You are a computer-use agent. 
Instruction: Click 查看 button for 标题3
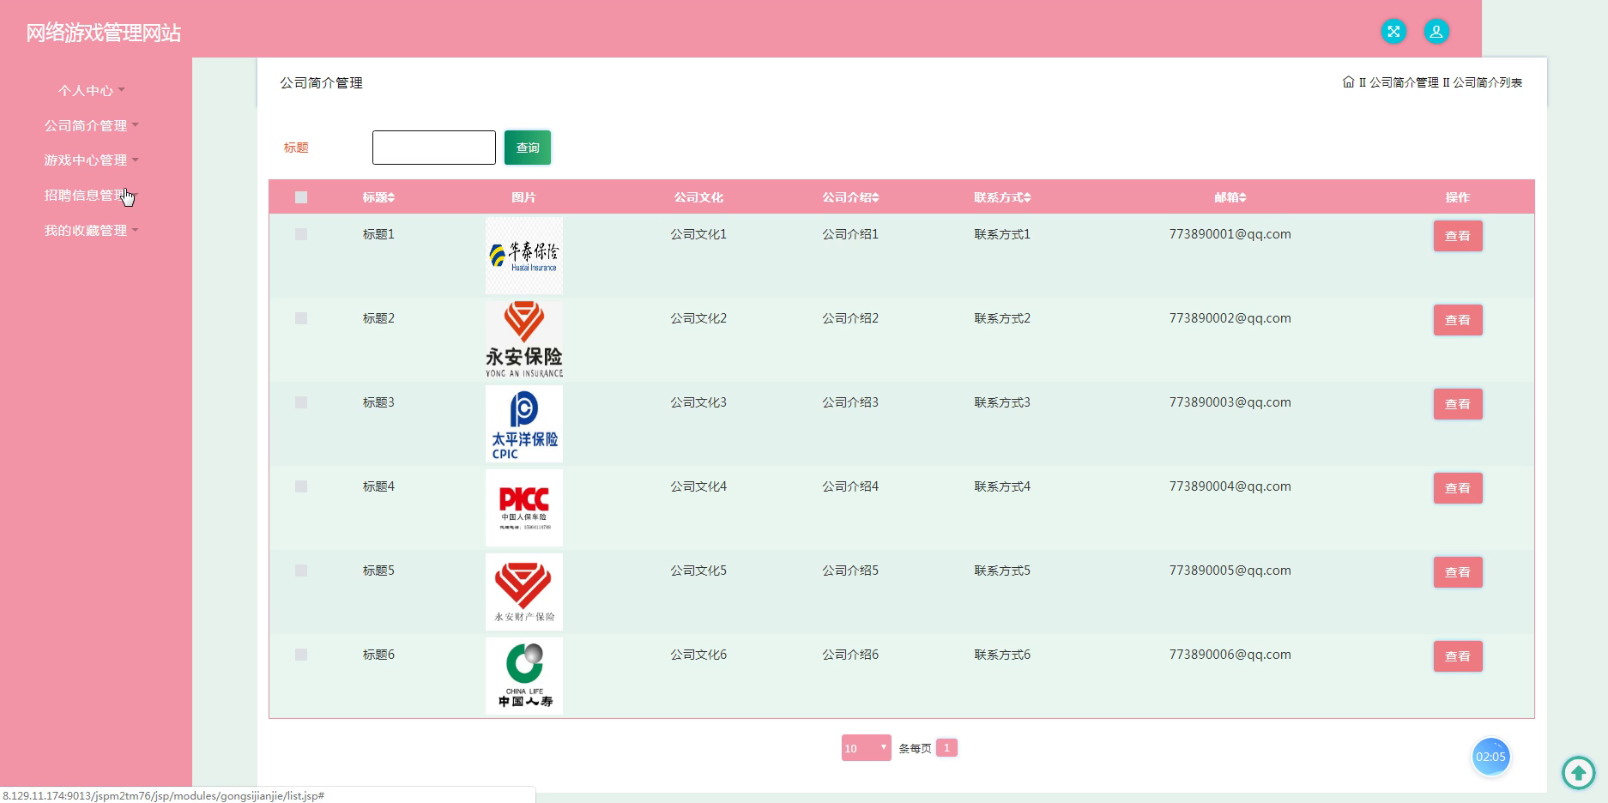(1458, 404)
